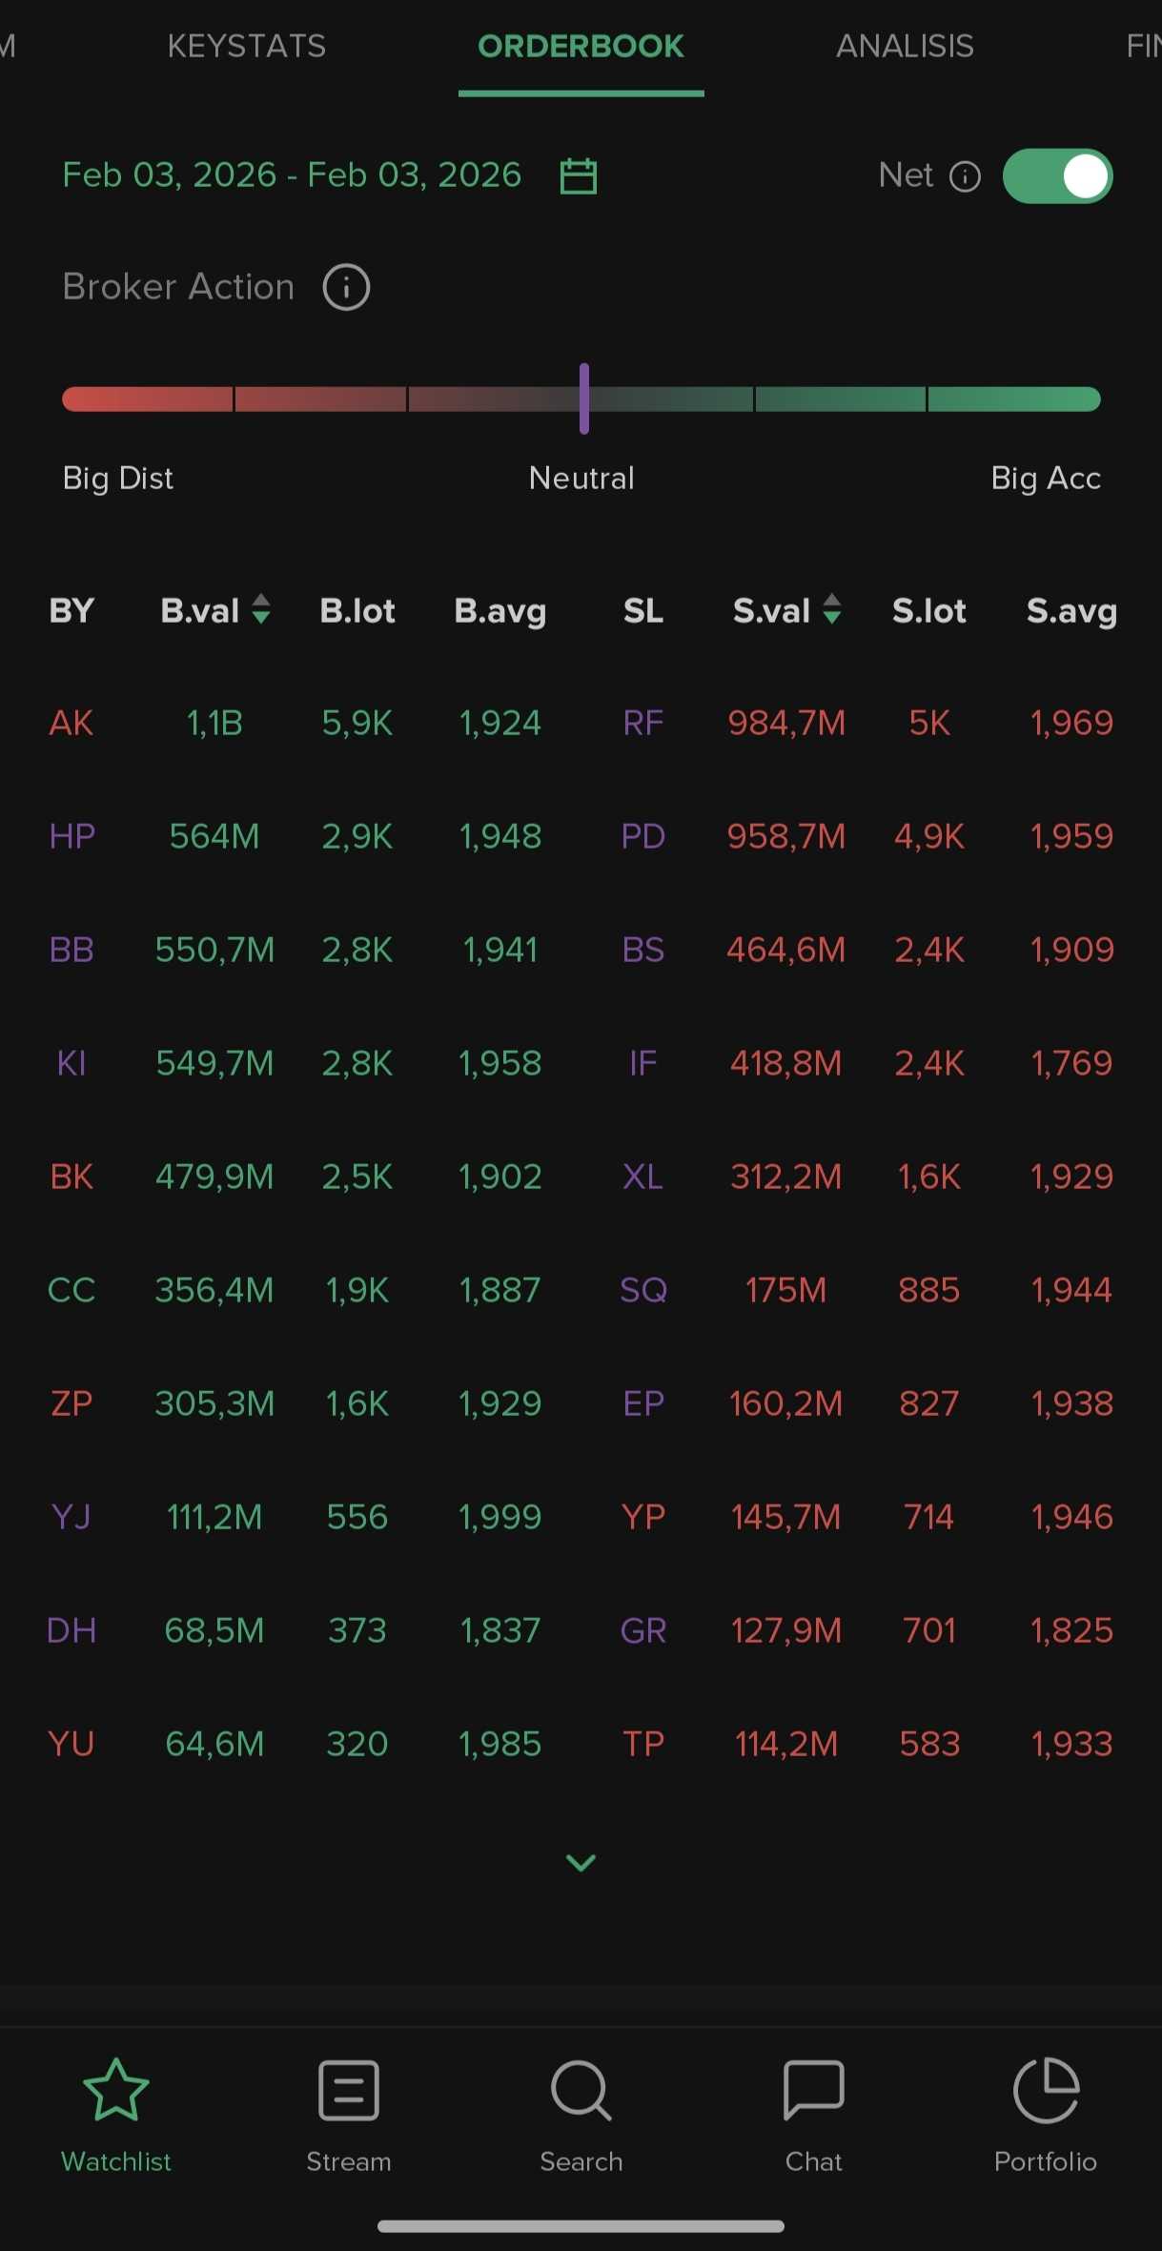1162x2251 pixels.
Task: Tap the Net info icon
Action: click(965, 176)
